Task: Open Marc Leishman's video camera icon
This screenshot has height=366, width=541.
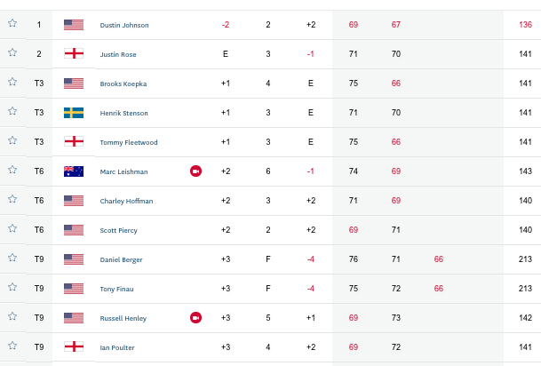Action: point(195,171)
